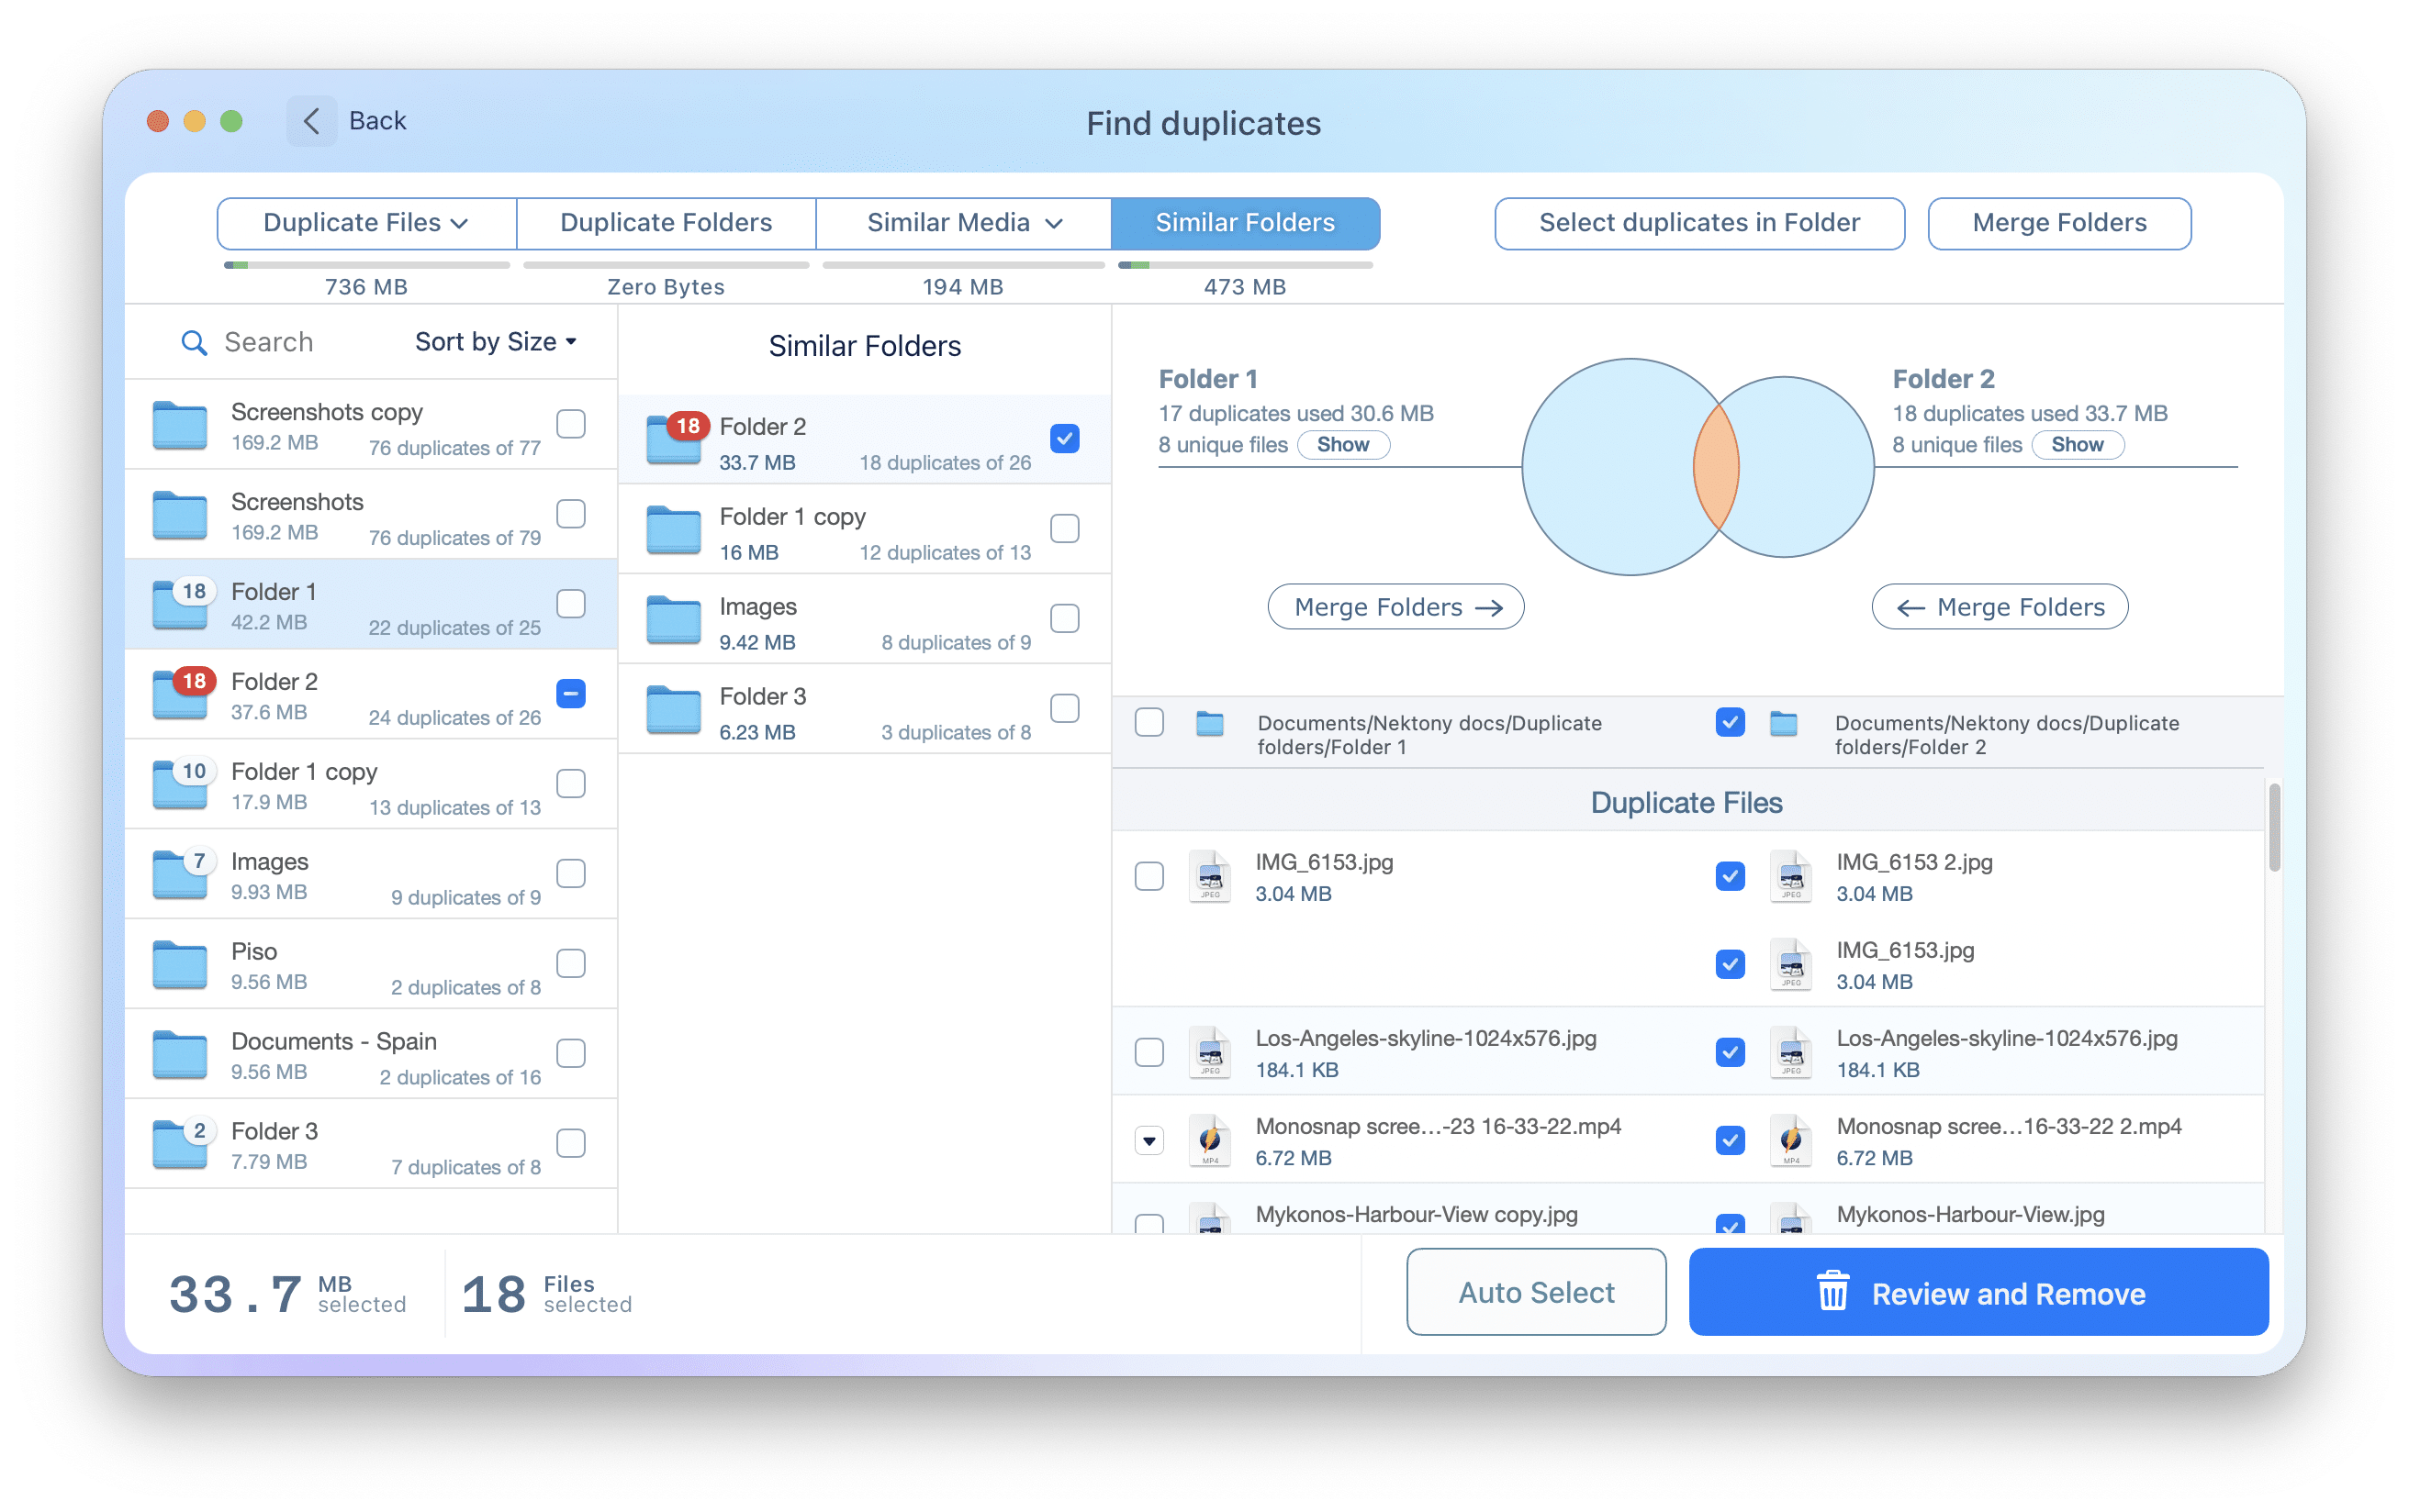The height and width of the screenshot is (1512, 2409).
Task: Check the Folder 3 checkbox in Similar Folders column
Action: click(x=1066, y=709)
